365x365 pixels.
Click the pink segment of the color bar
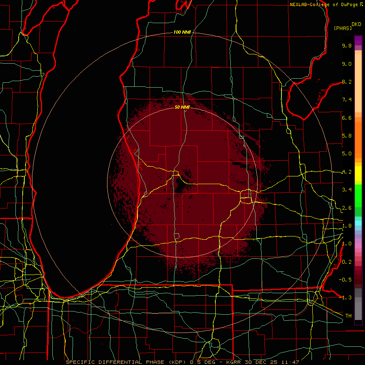tap(358, 246)
